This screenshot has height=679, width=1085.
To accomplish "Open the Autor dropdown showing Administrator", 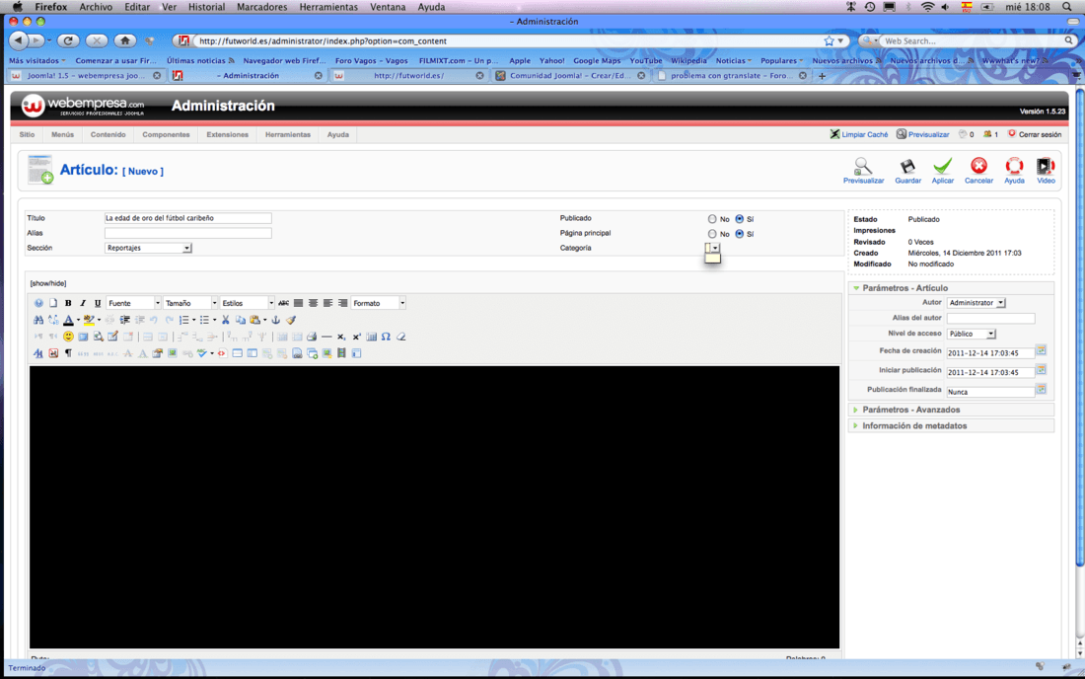I will click(976, 302).
